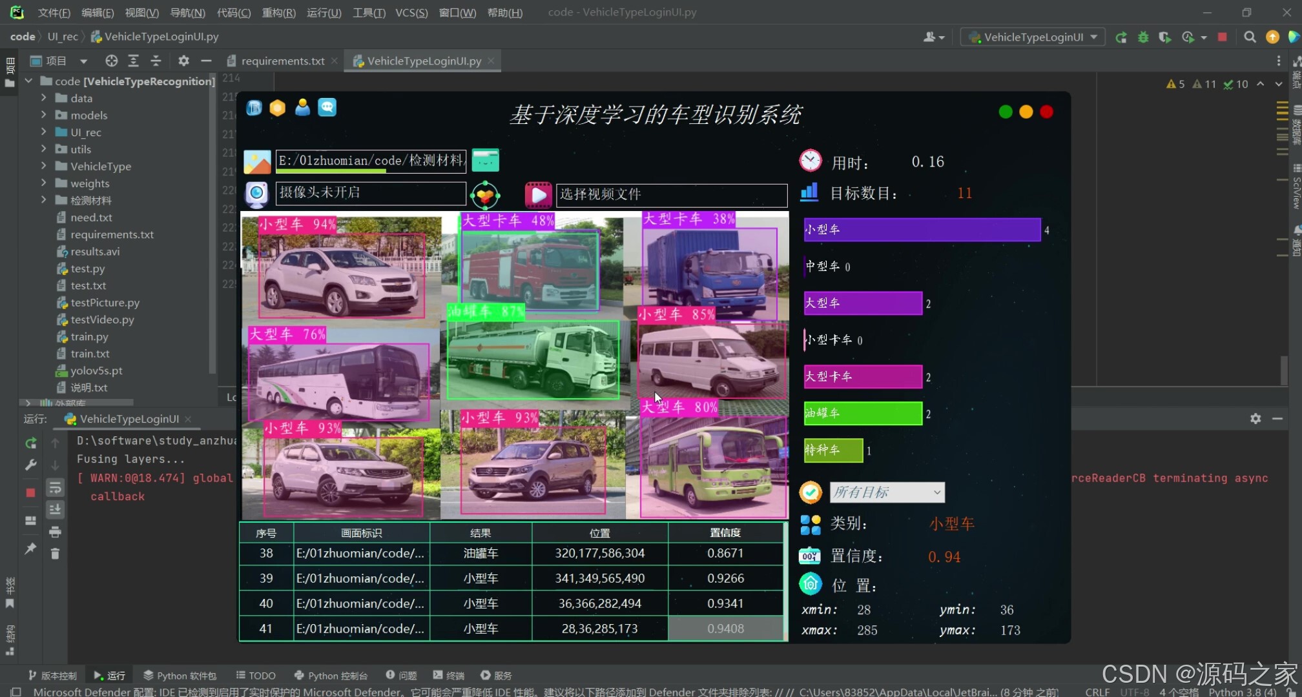The image size is (1302, 697).
Task: Open the VehicleTypeLoginUI run configuration dropdown
Action: tap(1031, 37)
